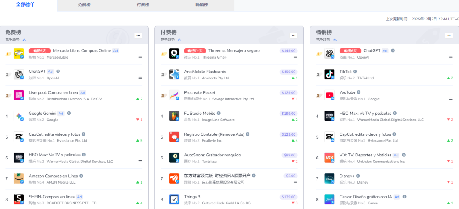Click the publisher name Image Line Software
459x209 pixels.
tap(219, 120)
